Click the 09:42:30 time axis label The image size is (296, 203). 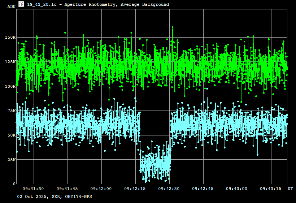click(169, 189)
